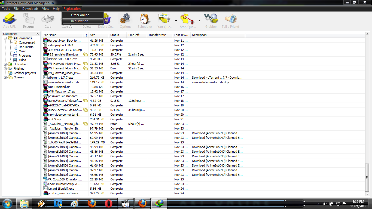The width and height of the screenshot is (372, 209).
Task: Show hidden system tray icons
Action: pos(318,204)
